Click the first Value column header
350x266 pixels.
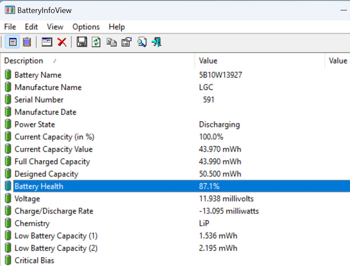208,61
